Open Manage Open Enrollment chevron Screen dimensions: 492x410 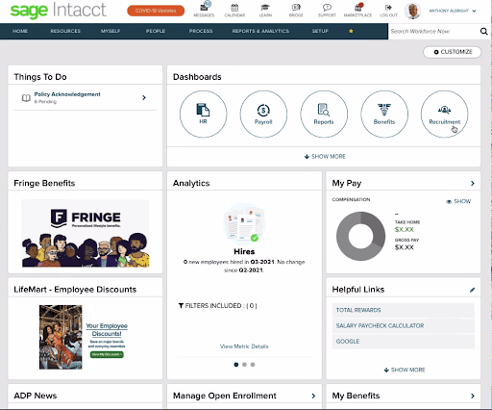(x=313, y=396)
